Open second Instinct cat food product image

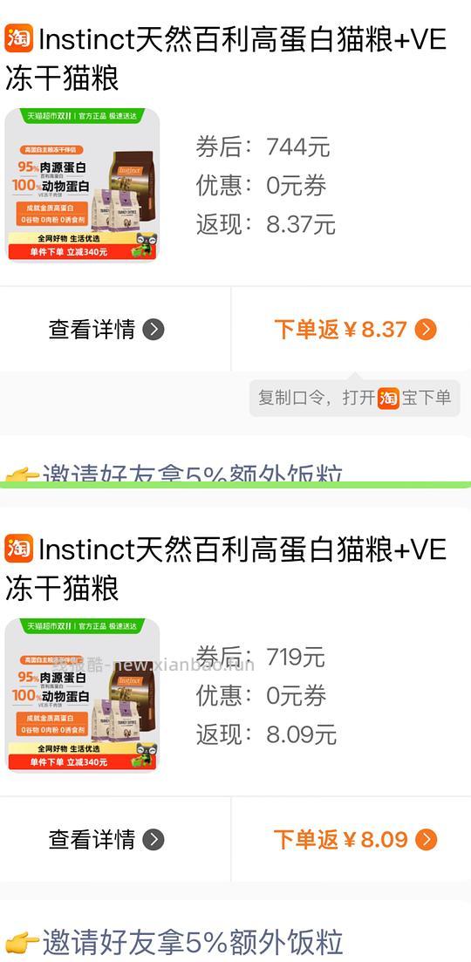pos(82,694)
